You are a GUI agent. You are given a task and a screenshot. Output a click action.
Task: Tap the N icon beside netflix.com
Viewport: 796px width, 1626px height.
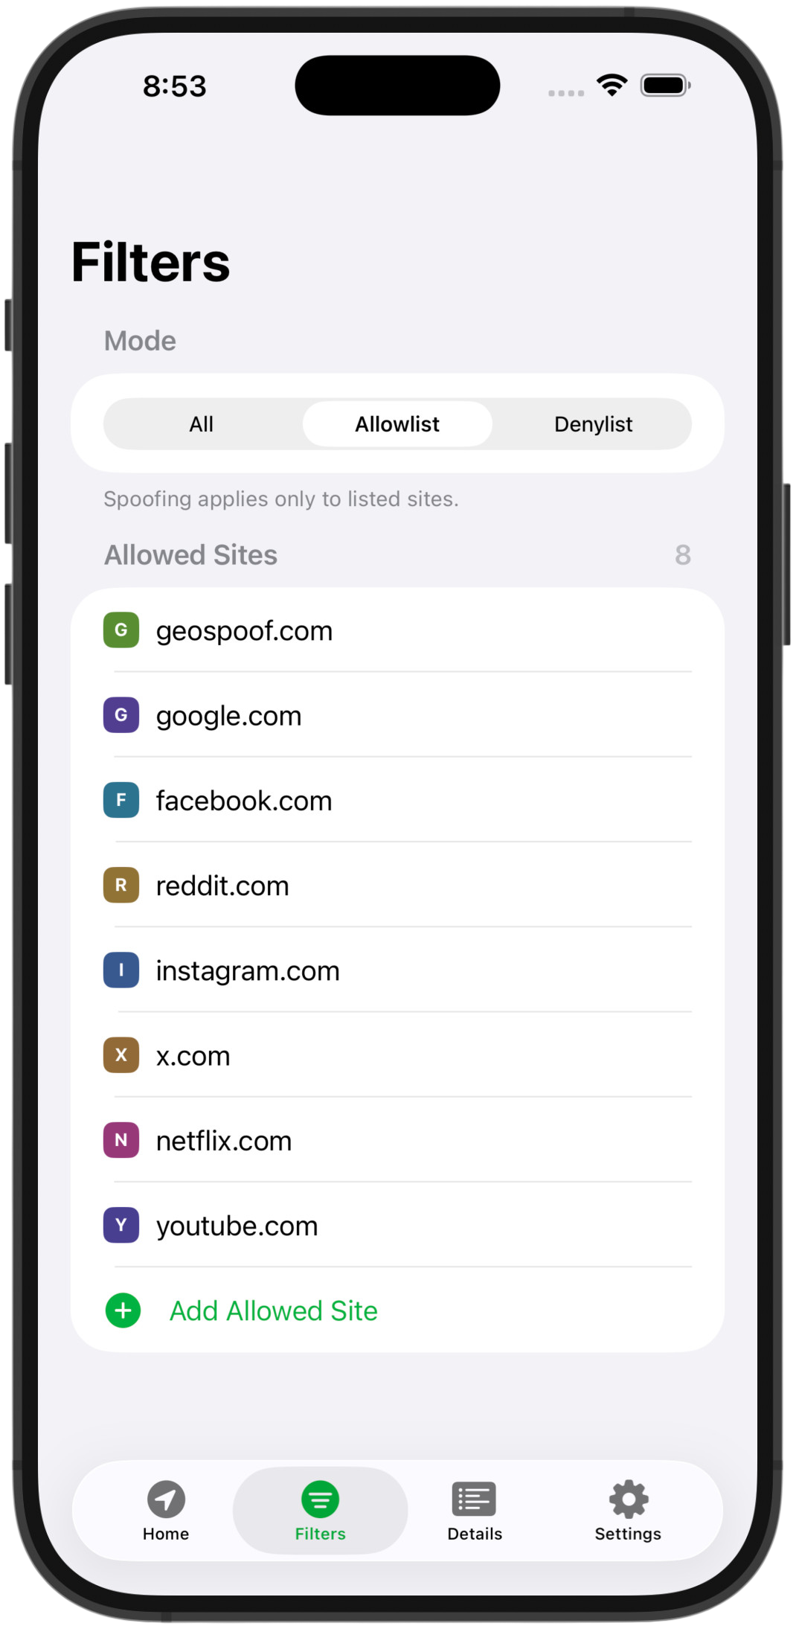coord(121,1140)
